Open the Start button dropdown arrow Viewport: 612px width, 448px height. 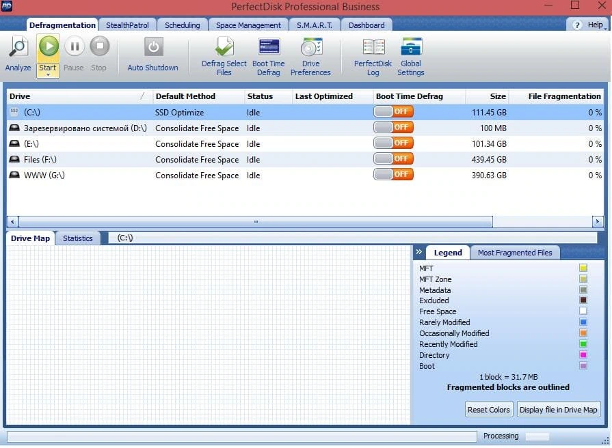(x=48, y=75)
